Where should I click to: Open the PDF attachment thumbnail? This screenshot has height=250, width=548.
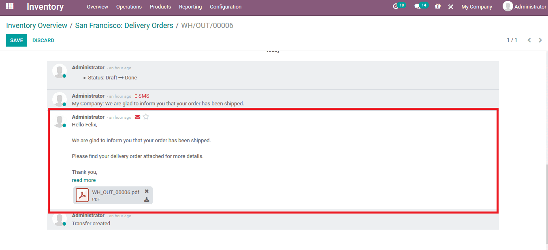tap(82, 195)
